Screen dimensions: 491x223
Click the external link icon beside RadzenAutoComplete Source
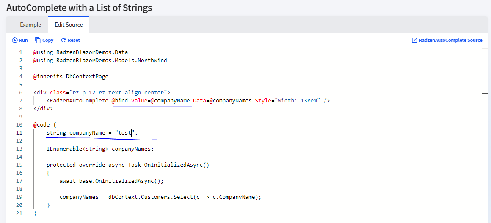(414, 40)
